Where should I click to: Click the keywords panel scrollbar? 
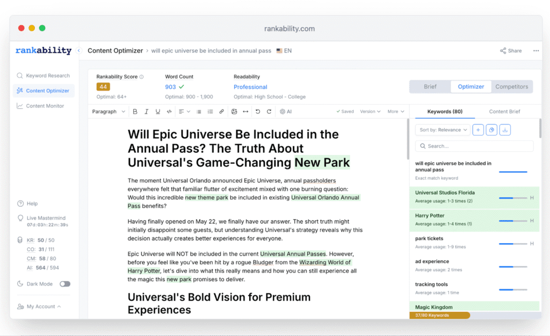[x=540, y=128]
